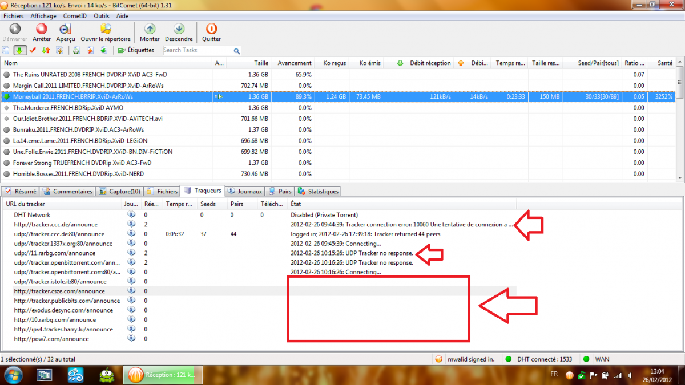Click the Démarrer start toolbar button
Viewport: 685px width, 385px height.
click(x=15, y=32)
